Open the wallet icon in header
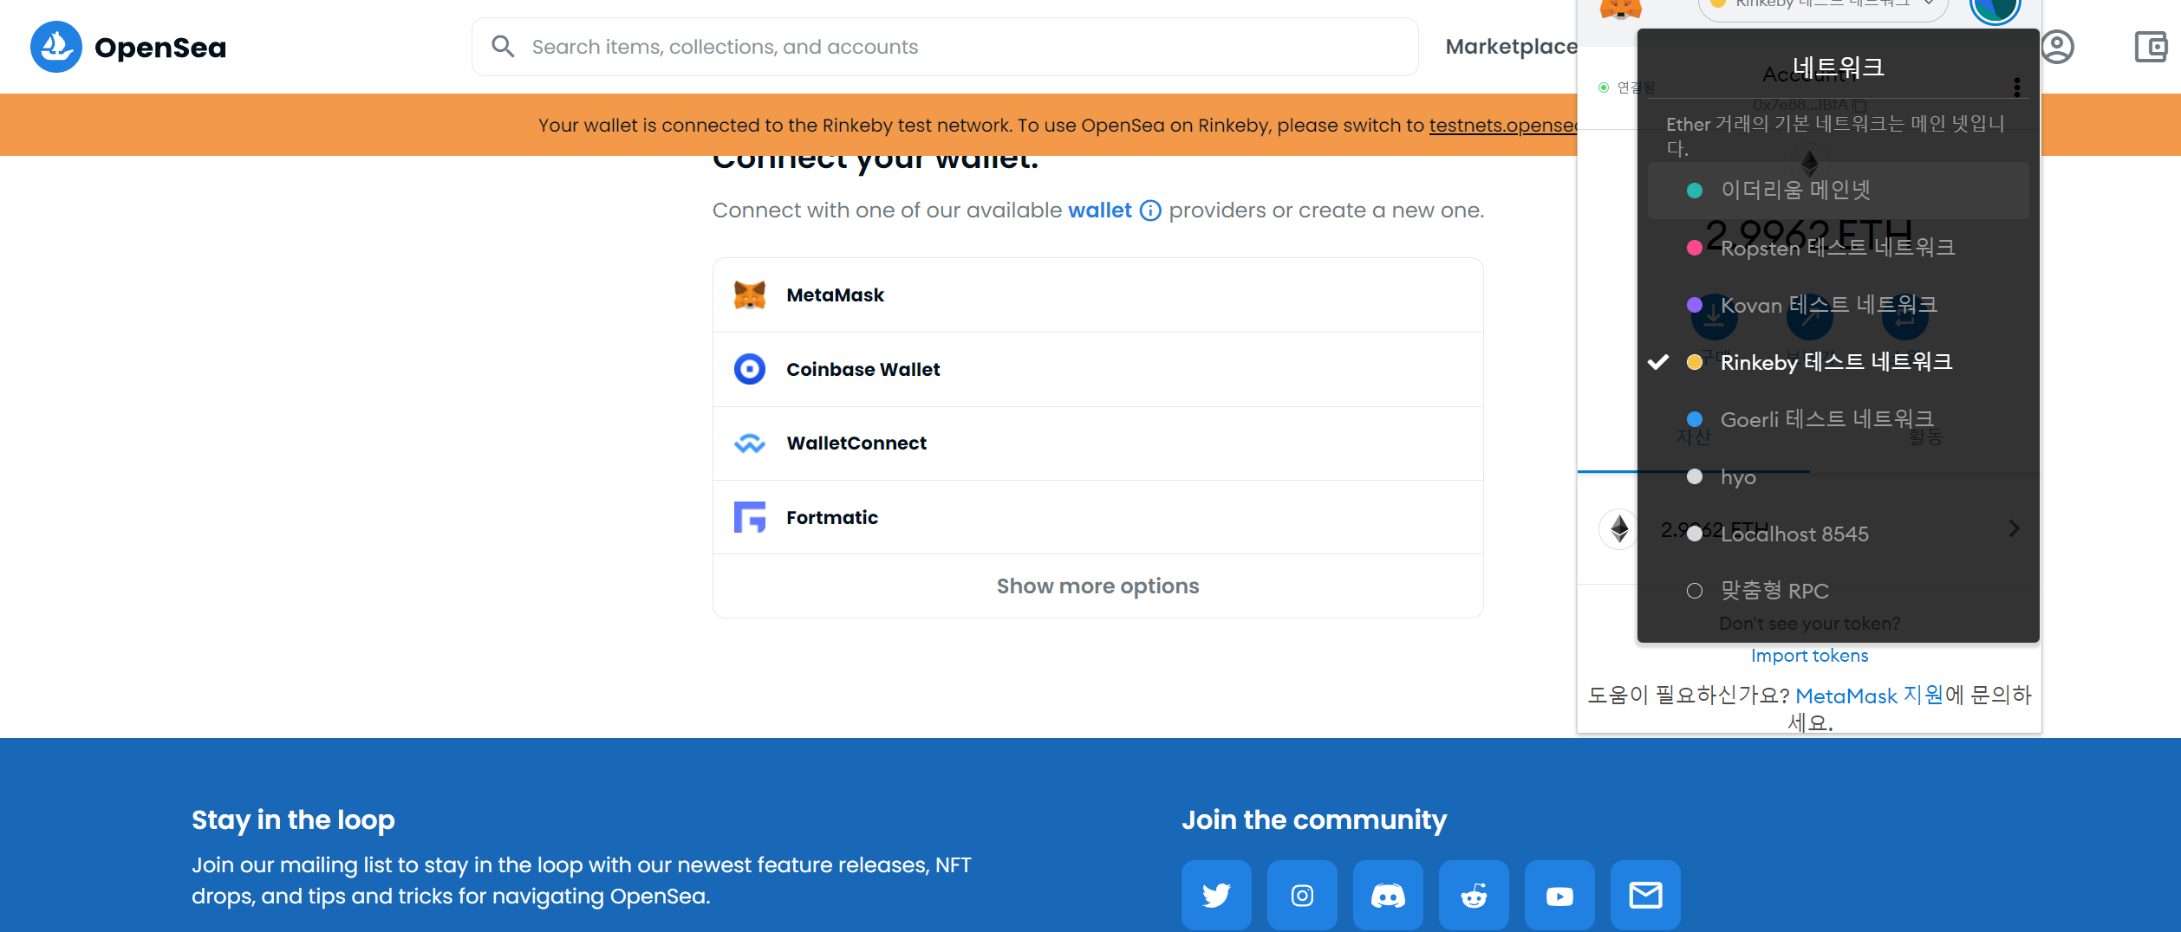The image size is (2181, 932). [2151, 47]
